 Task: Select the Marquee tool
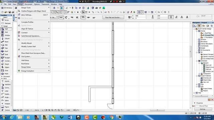[x=6, y=23]
